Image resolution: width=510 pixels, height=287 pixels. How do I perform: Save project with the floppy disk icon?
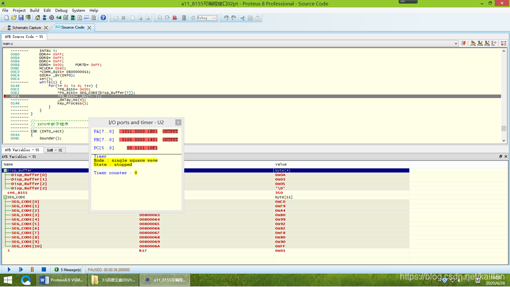coord(21,18)
